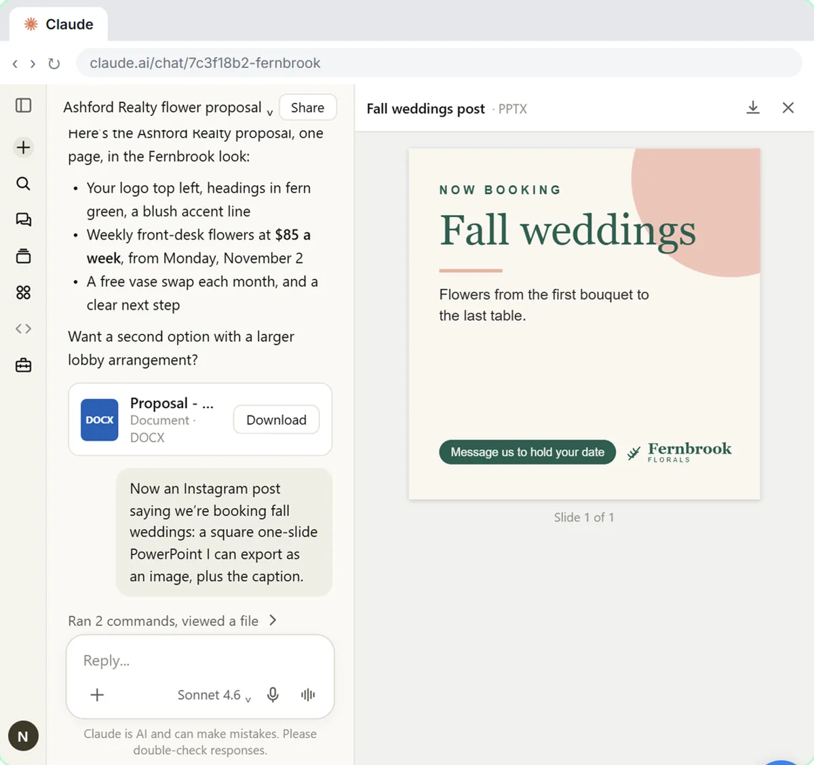Open the chats list icon

tap(23, 220)
